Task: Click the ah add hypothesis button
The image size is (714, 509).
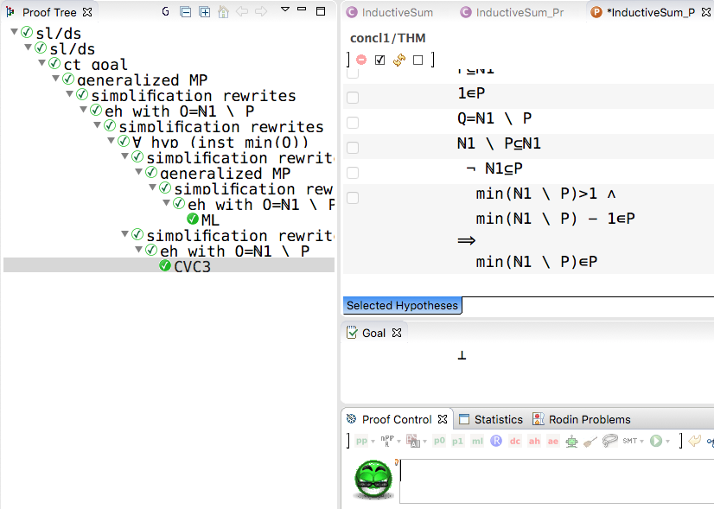Action: point(534,441)
